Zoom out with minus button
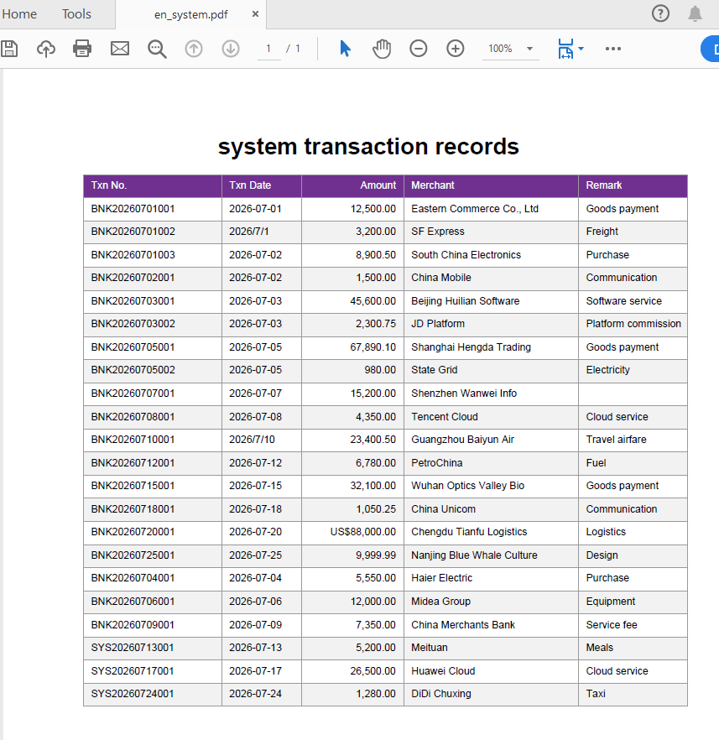 point(419,49)
